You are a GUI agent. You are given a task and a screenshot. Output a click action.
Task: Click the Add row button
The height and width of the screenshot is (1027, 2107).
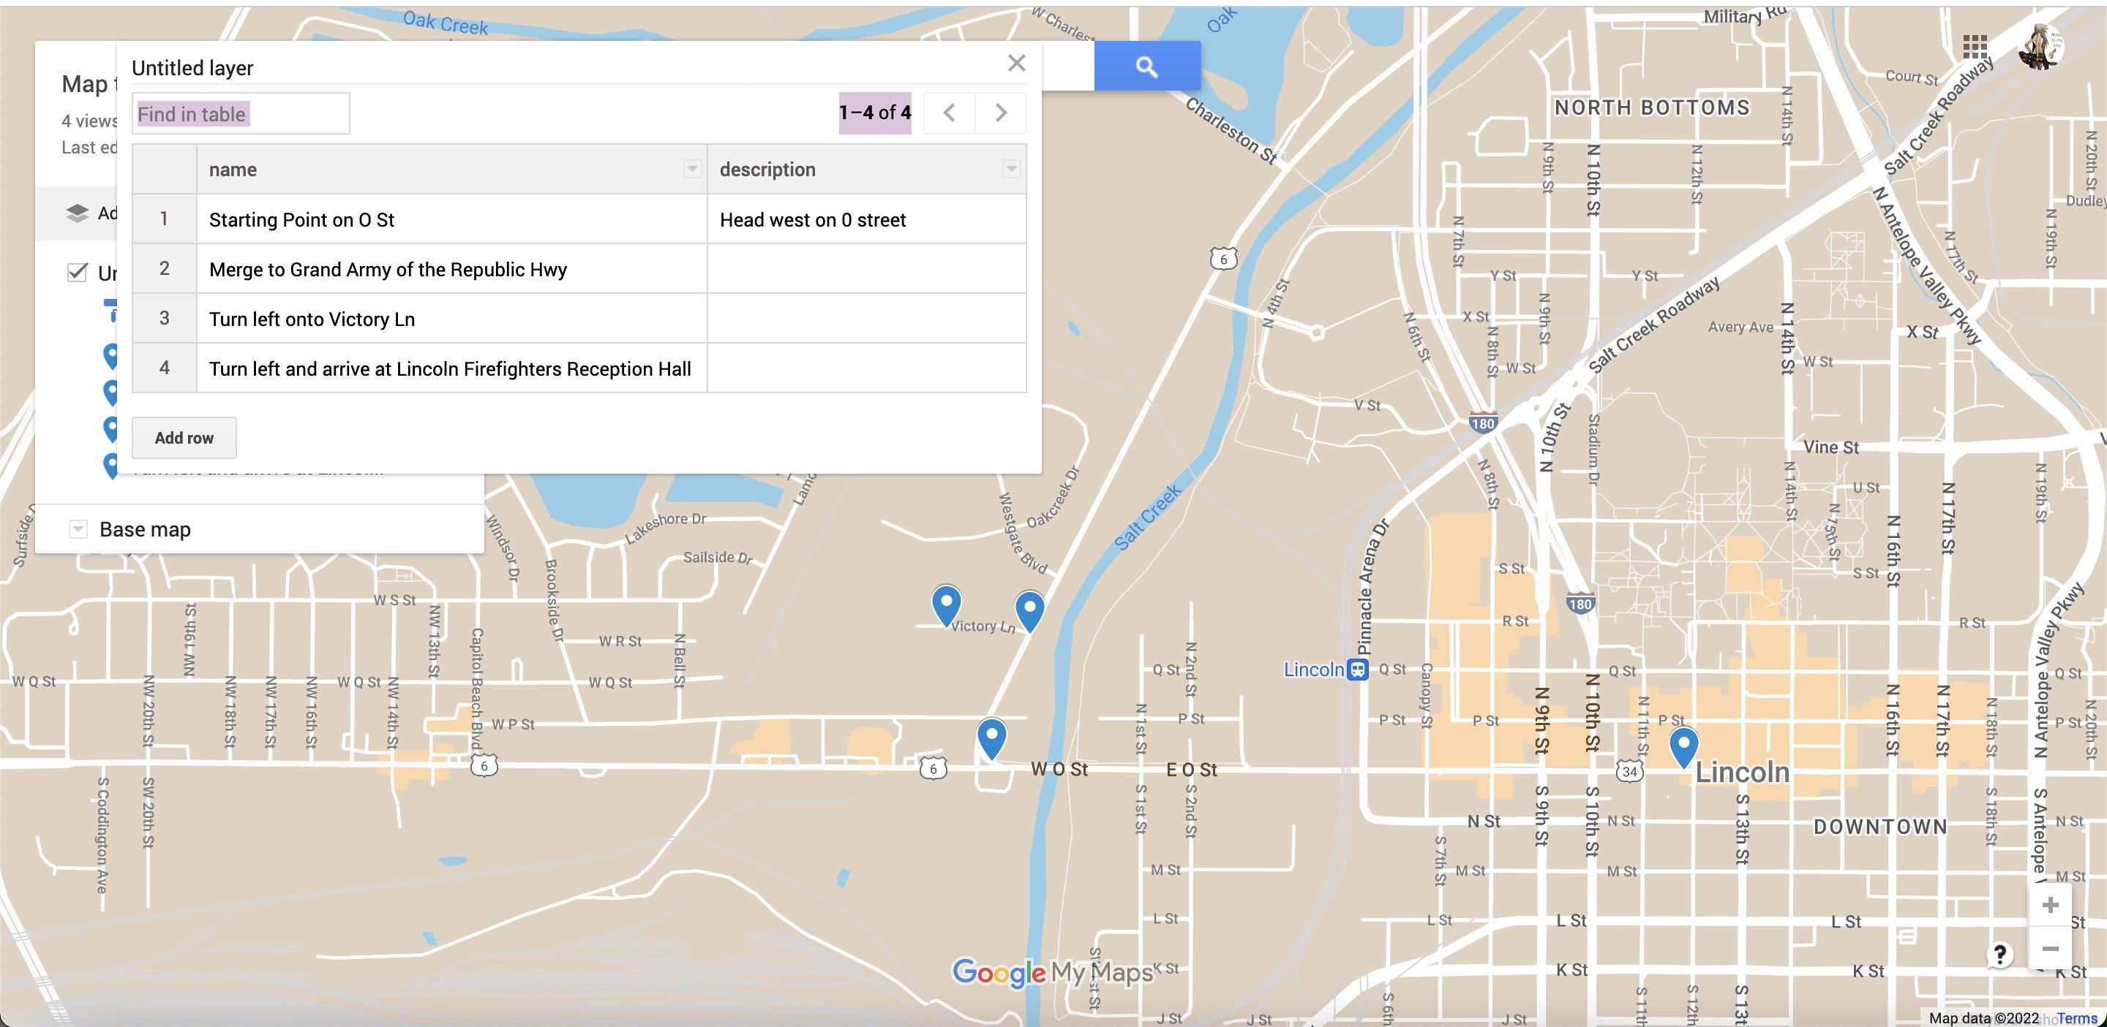[x=184, y=438]
